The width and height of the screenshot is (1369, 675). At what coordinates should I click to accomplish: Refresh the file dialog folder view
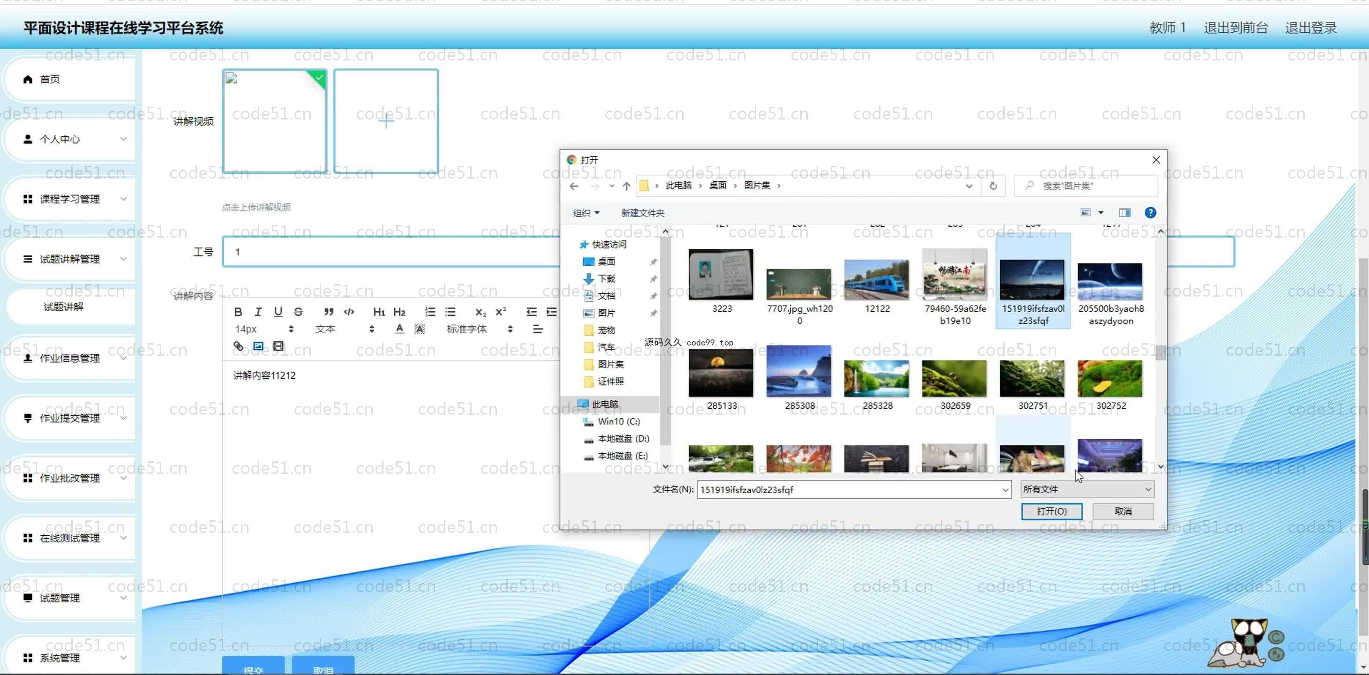[993, 186]
